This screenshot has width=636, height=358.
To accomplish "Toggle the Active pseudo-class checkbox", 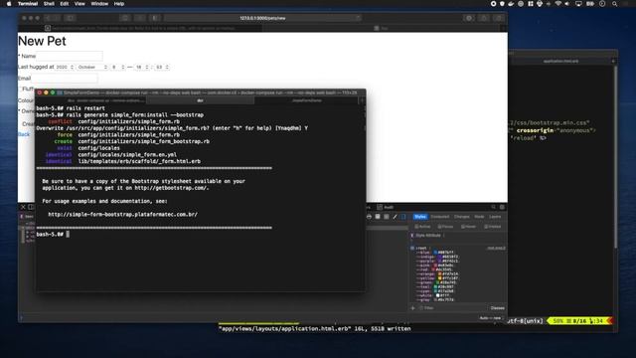I will click(x=416, y=227).
